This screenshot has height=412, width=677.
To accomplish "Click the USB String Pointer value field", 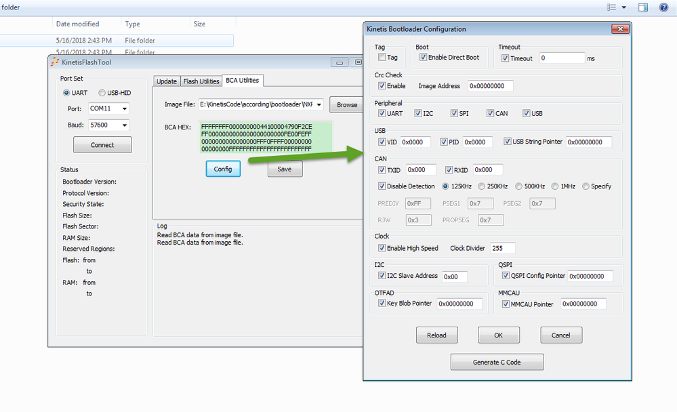I will point(589,142).
